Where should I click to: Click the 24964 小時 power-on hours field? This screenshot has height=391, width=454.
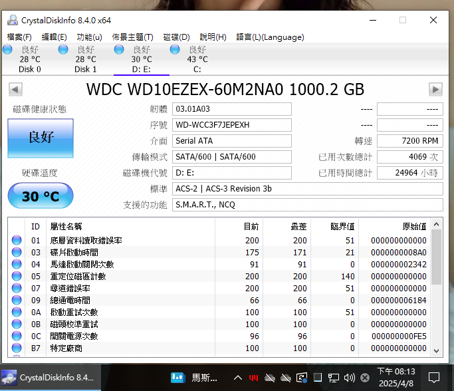tap(410, 173)
